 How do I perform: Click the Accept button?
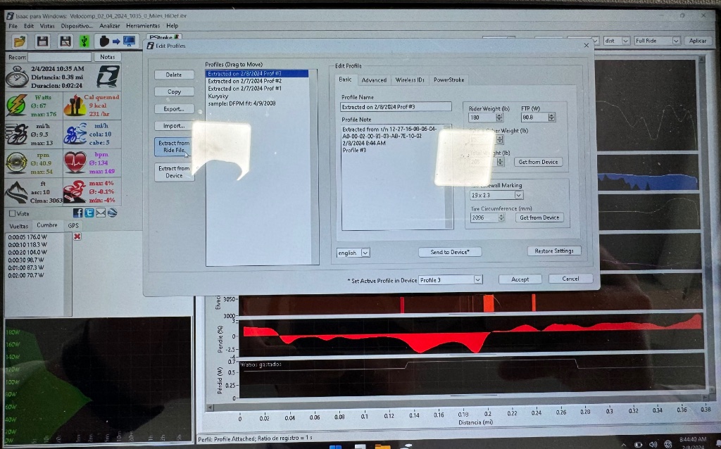[520, 279]
